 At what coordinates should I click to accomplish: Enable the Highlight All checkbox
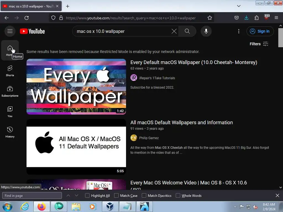pyautogui.click(x=87, y=196)
